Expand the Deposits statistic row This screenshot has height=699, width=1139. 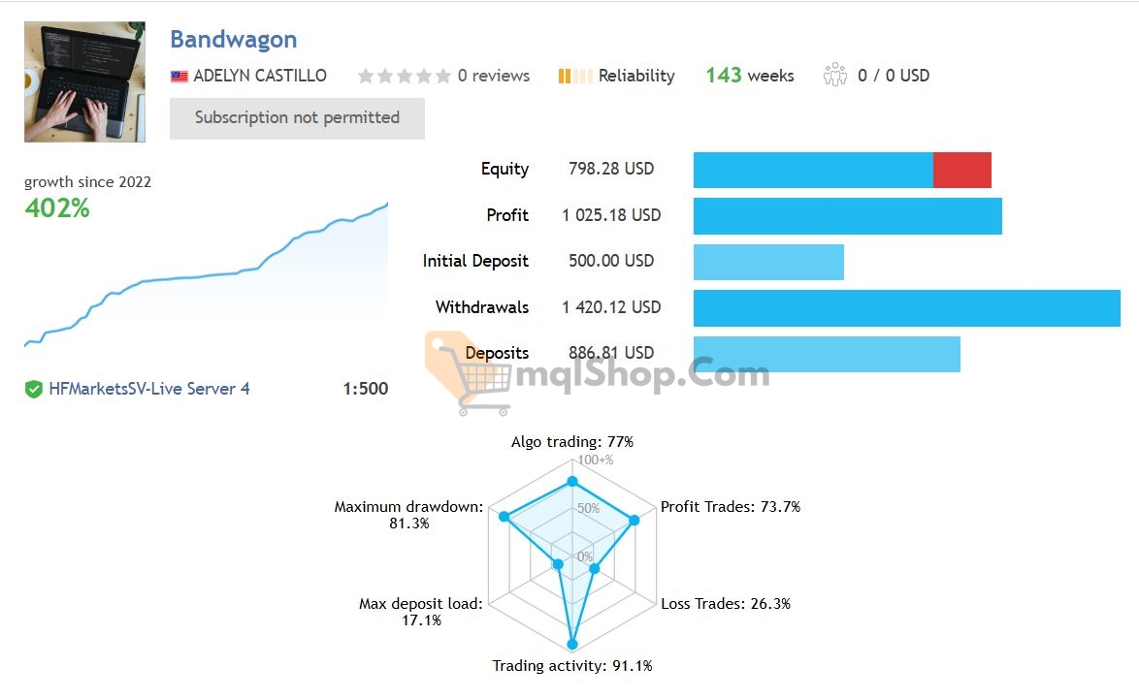(497, 353)
